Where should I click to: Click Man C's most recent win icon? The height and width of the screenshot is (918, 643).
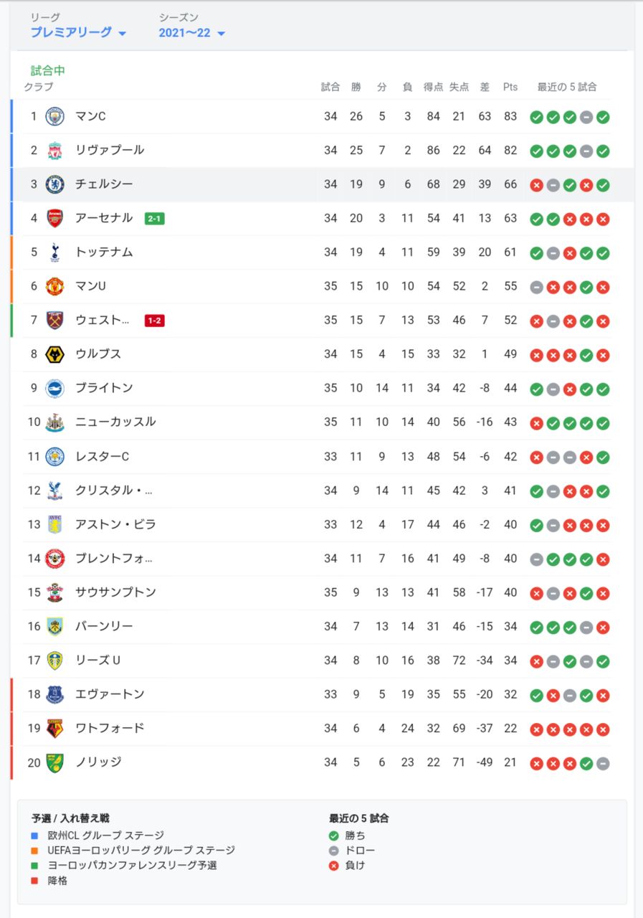click(603, 117)
